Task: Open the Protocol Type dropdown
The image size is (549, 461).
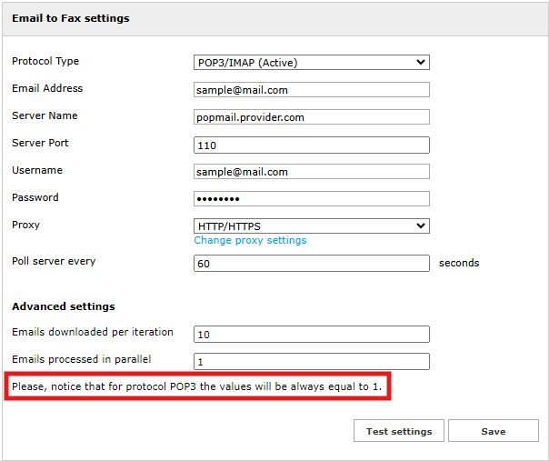Action: tap(311, 63)
